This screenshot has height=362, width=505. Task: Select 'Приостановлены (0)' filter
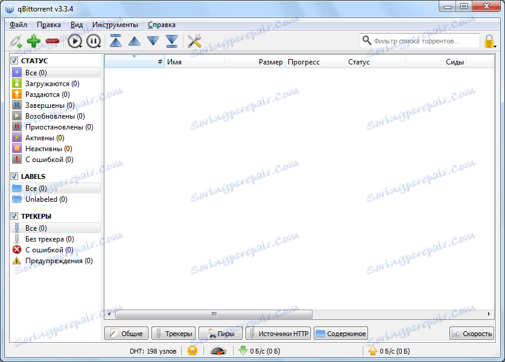point(56,127)
